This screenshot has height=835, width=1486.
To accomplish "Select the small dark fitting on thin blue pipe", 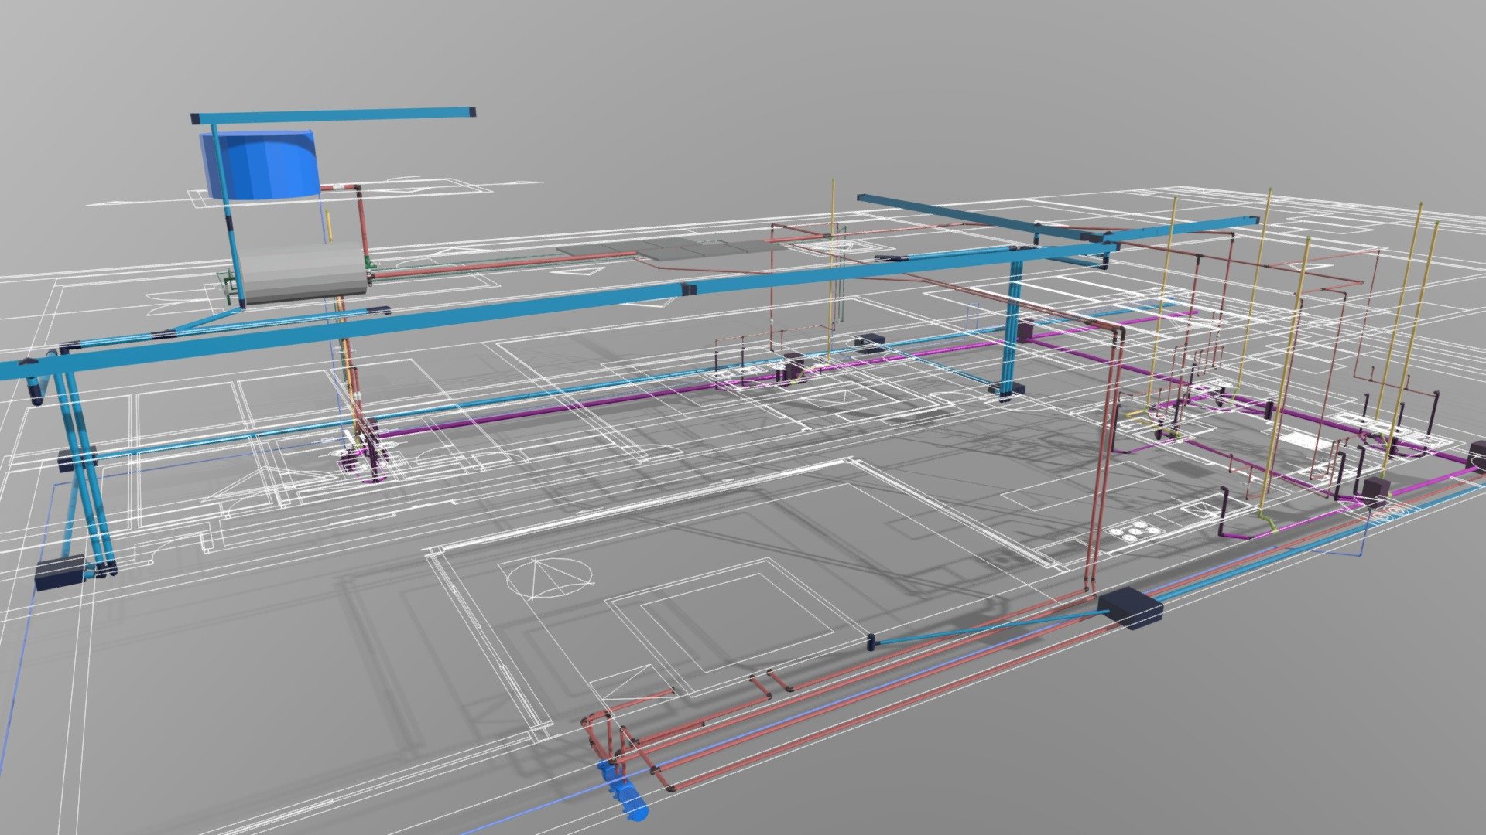I will click(x=871, y=641).
